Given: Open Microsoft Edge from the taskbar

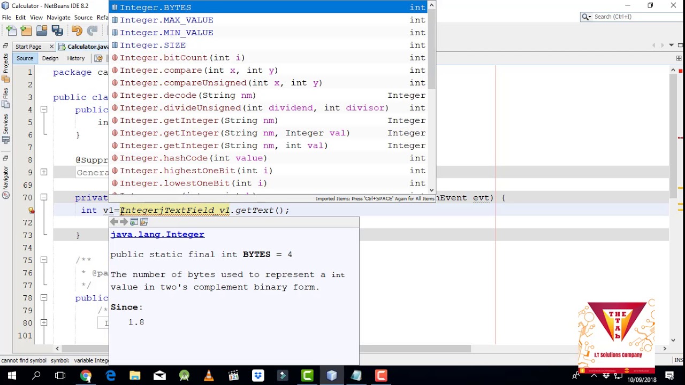Looking at the screenshot, I should (110, 376).
